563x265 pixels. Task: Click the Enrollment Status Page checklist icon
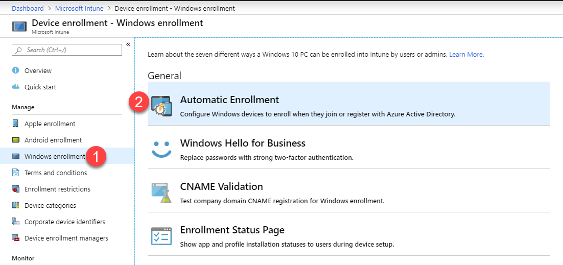click(x=161, y=235)
